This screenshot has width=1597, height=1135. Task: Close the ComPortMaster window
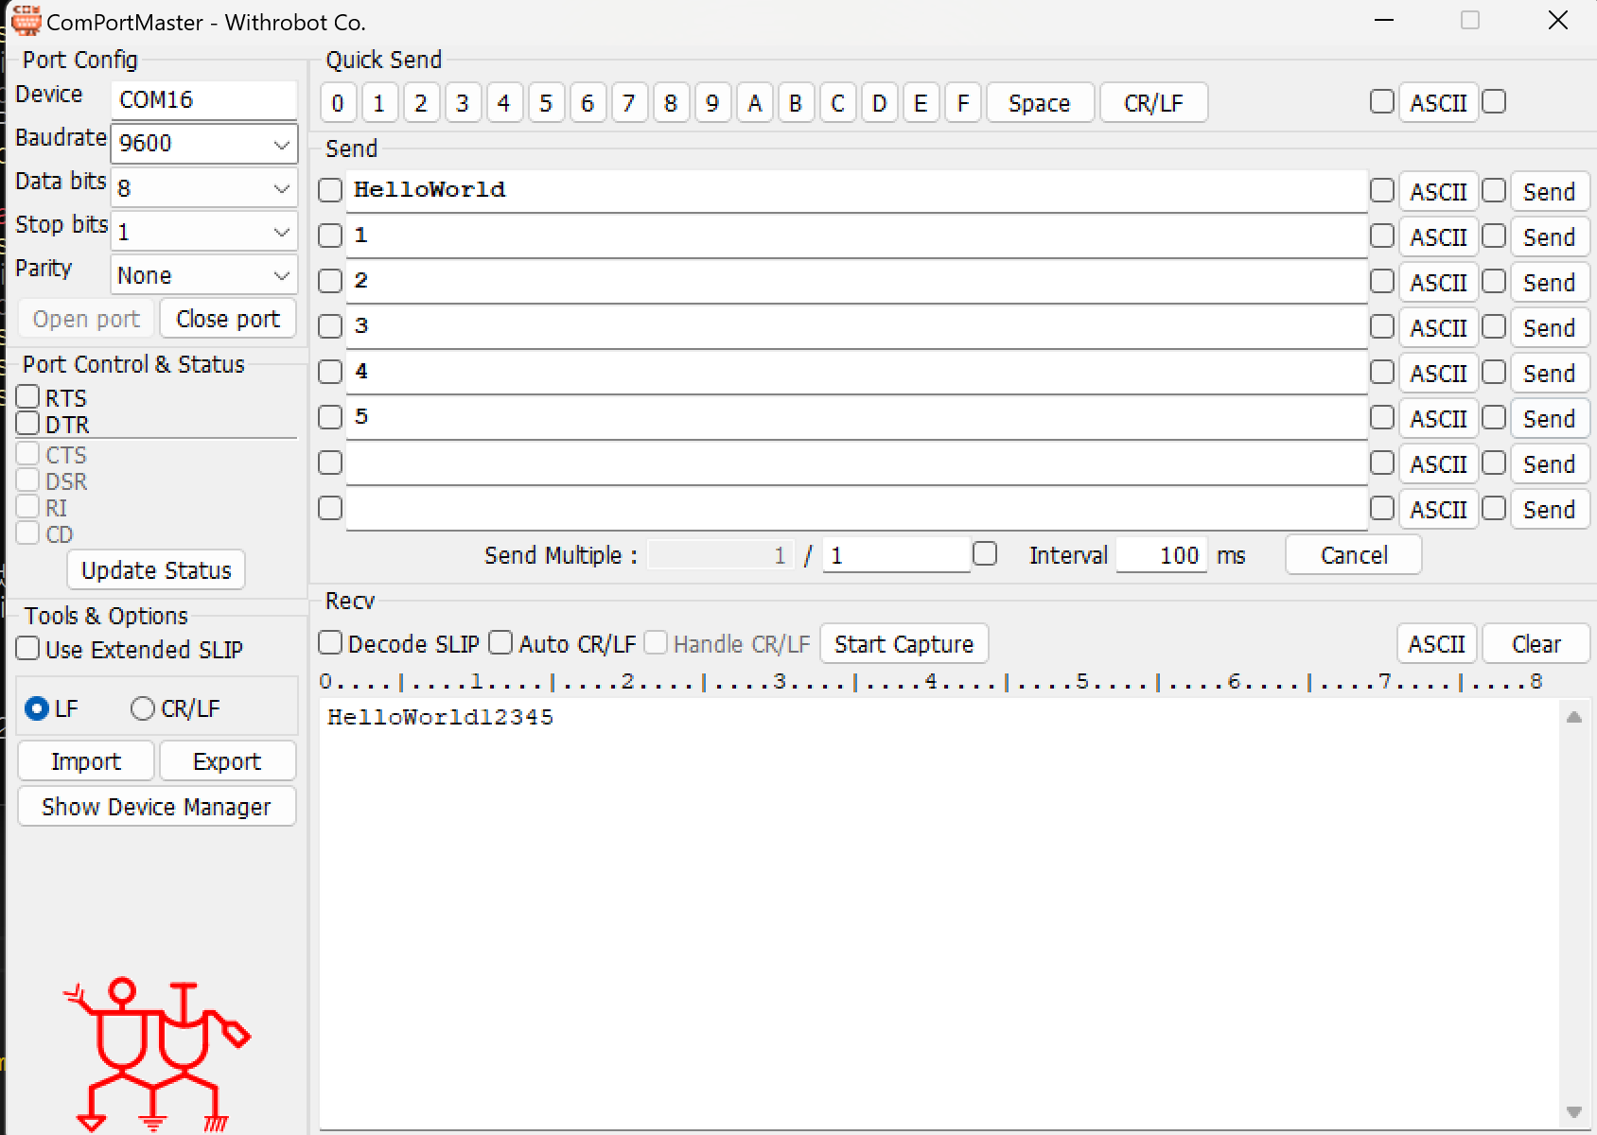1558,20
